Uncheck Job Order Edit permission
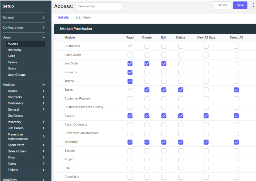Viewport: 256px width, 181px height. 164,64
